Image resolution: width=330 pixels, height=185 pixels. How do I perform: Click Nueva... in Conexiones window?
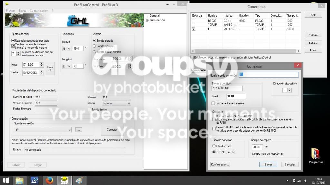[313, 35]
